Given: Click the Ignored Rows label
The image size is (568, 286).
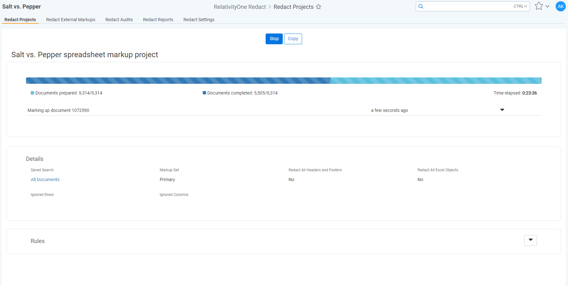Looking at the screenshot, I should [42, 195].
